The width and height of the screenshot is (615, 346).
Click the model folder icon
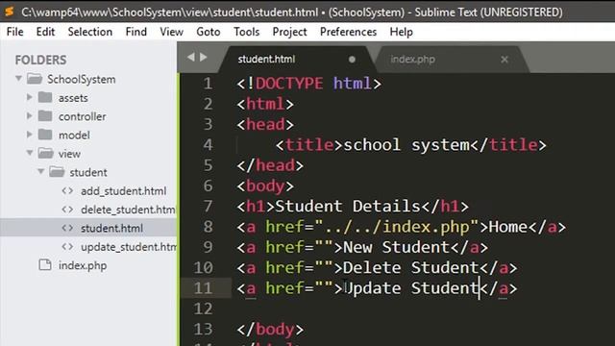(45, 135)
